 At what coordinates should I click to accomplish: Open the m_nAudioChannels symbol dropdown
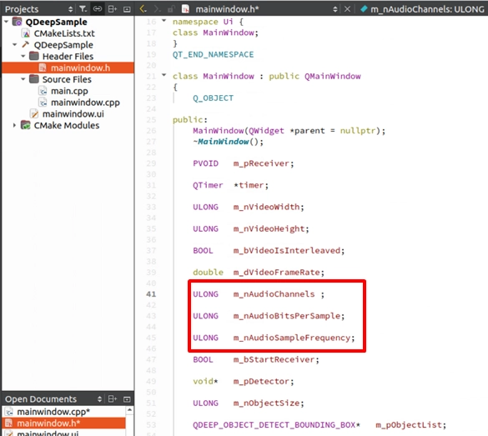[423, 9]
